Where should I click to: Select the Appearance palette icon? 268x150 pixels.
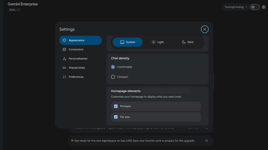(64, 40)
